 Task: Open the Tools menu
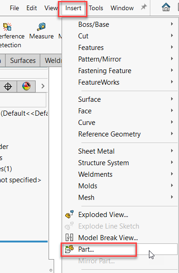tap(96, 8)
